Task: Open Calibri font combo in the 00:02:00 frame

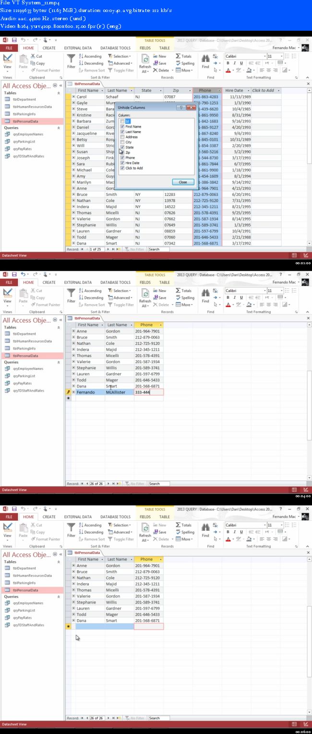Action: (x=246, y=56)
